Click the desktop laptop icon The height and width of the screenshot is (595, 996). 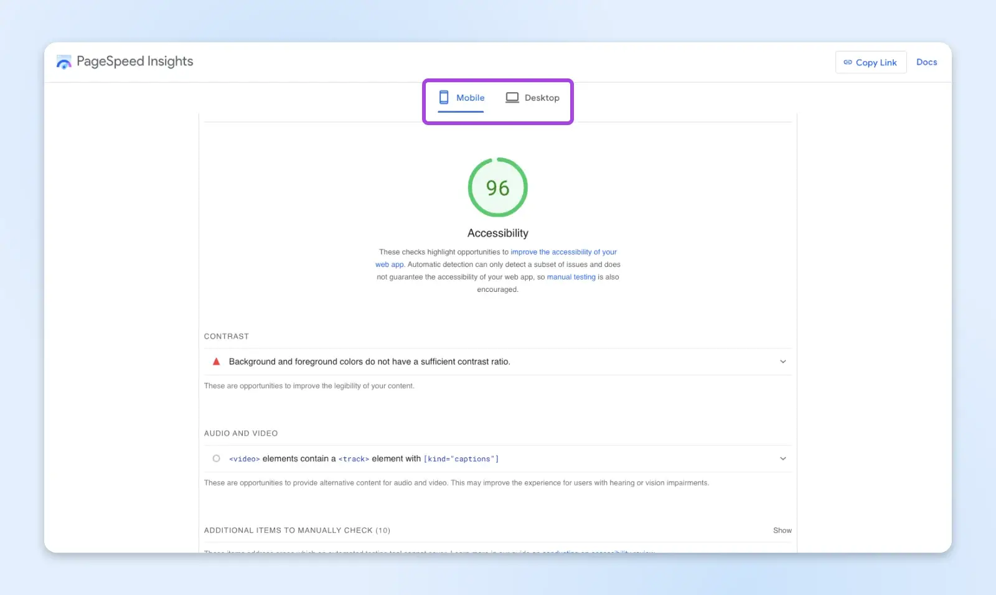(512, 98)
